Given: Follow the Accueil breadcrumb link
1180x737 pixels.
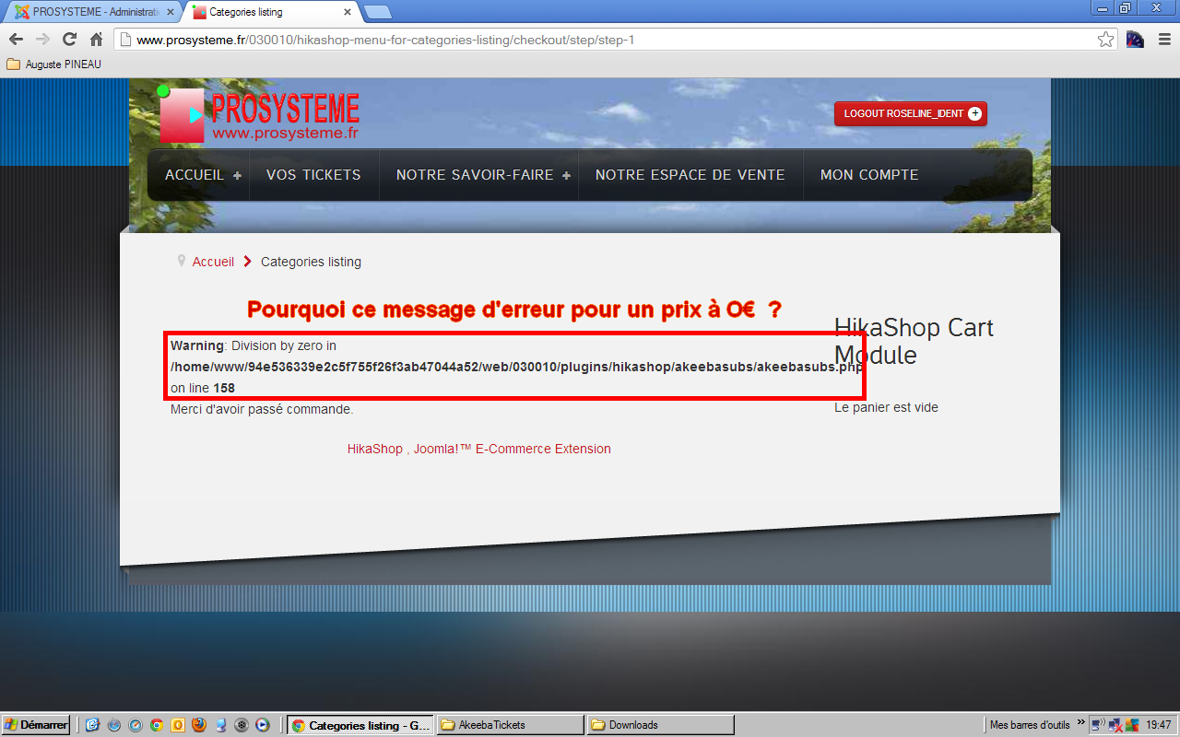Looking at the screenshot, I should [x=213, y=262].
